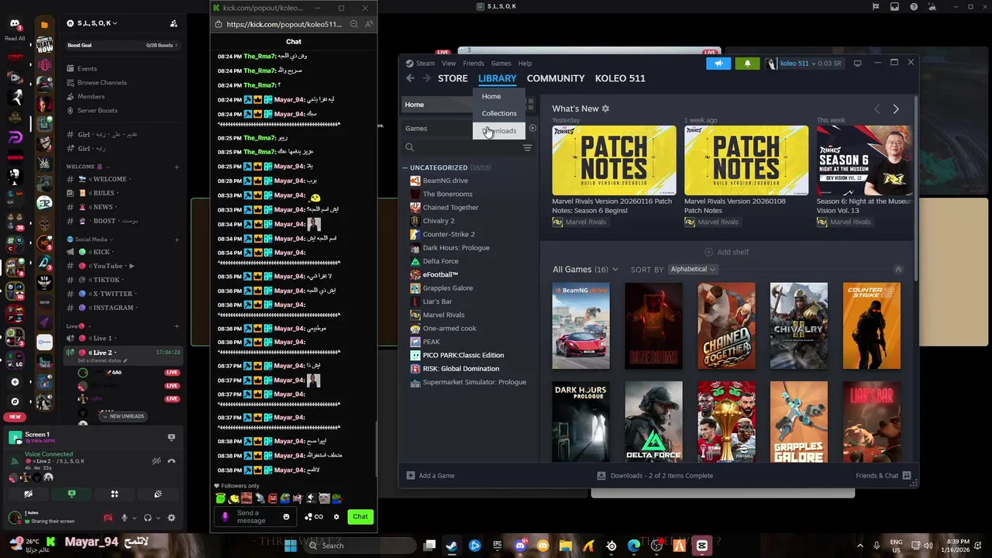
Task: Click ready-to-play filter icon beside Games
Action: (532, 128)
